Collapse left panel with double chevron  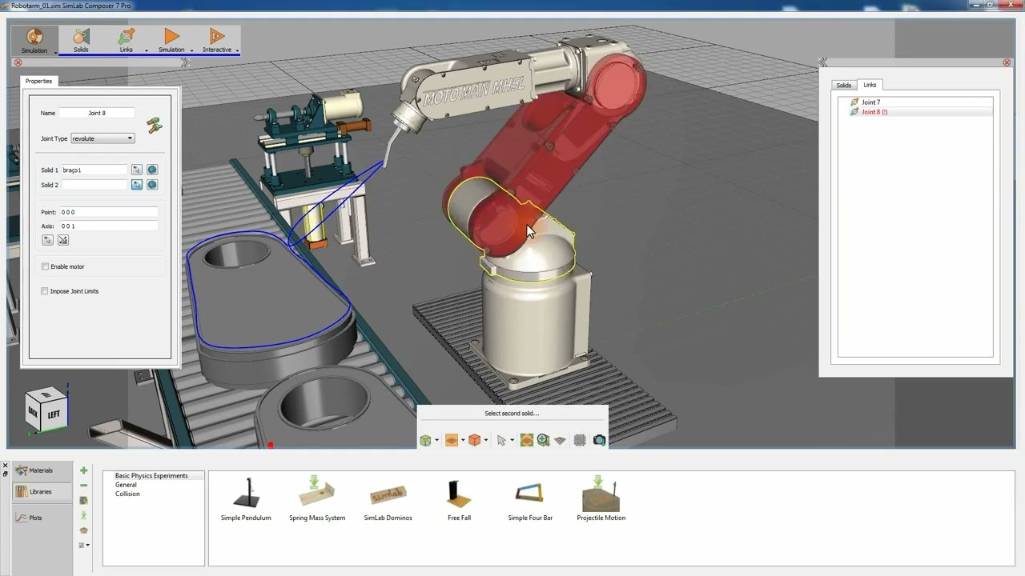click(x=185, y=62)
